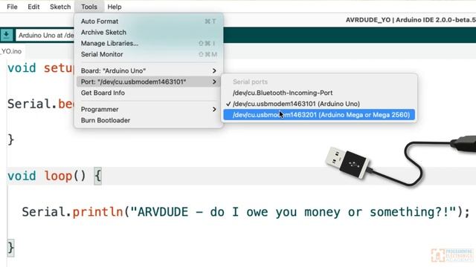Image resolution: width=476 pixels, height=267 pixels.
Task: Select /dev/cu.Bluetooth-Incoming-Port serial port
Action: (319, 93)
